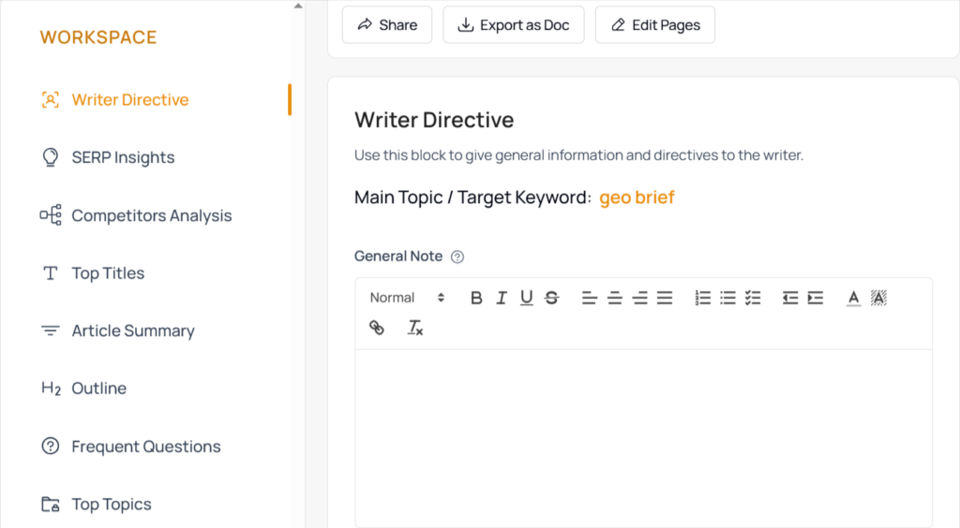The width and height of the screenshot is (960, 528).
Task: Align text right
Action: pos(639,298)
